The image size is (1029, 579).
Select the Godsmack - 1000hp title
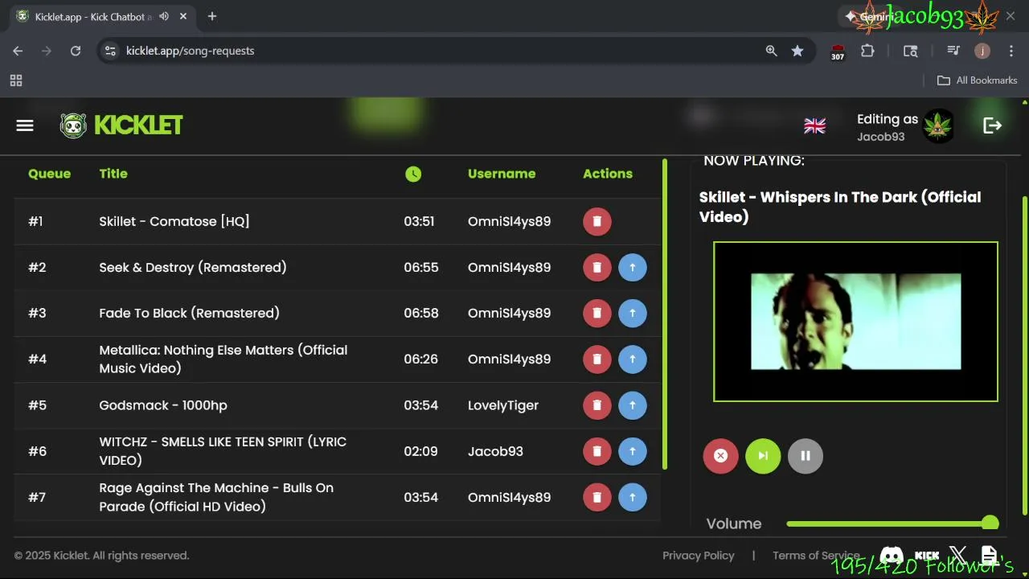pos(163,405)
